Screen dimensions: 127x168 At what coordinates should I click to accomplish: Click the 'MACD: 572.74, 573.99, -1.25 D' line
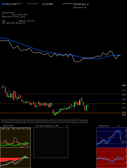tap(13, 17)
